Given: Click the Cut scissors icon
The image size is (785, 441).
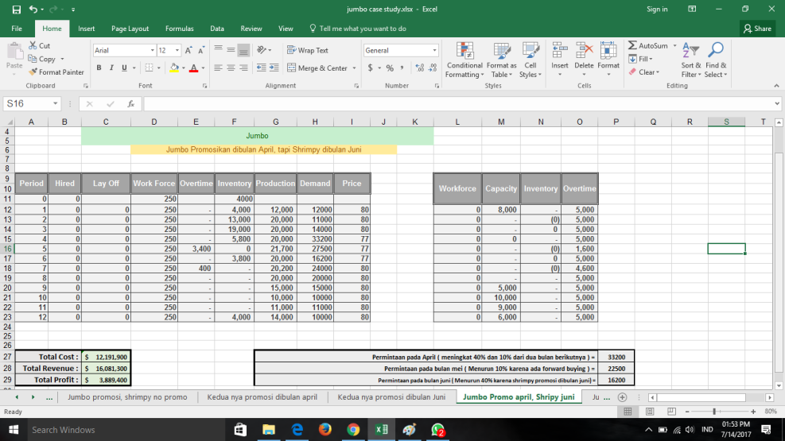Looking at the screenshot, I should [33, 46].
